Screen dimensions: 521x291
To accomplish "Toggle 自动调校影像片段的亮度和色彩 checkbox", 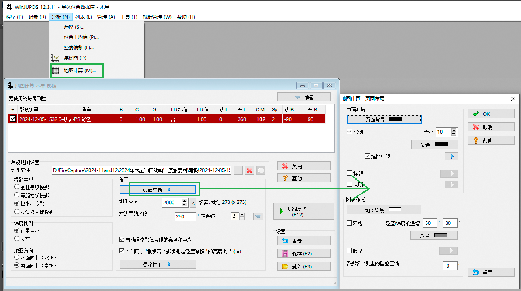I will [122, 240].
